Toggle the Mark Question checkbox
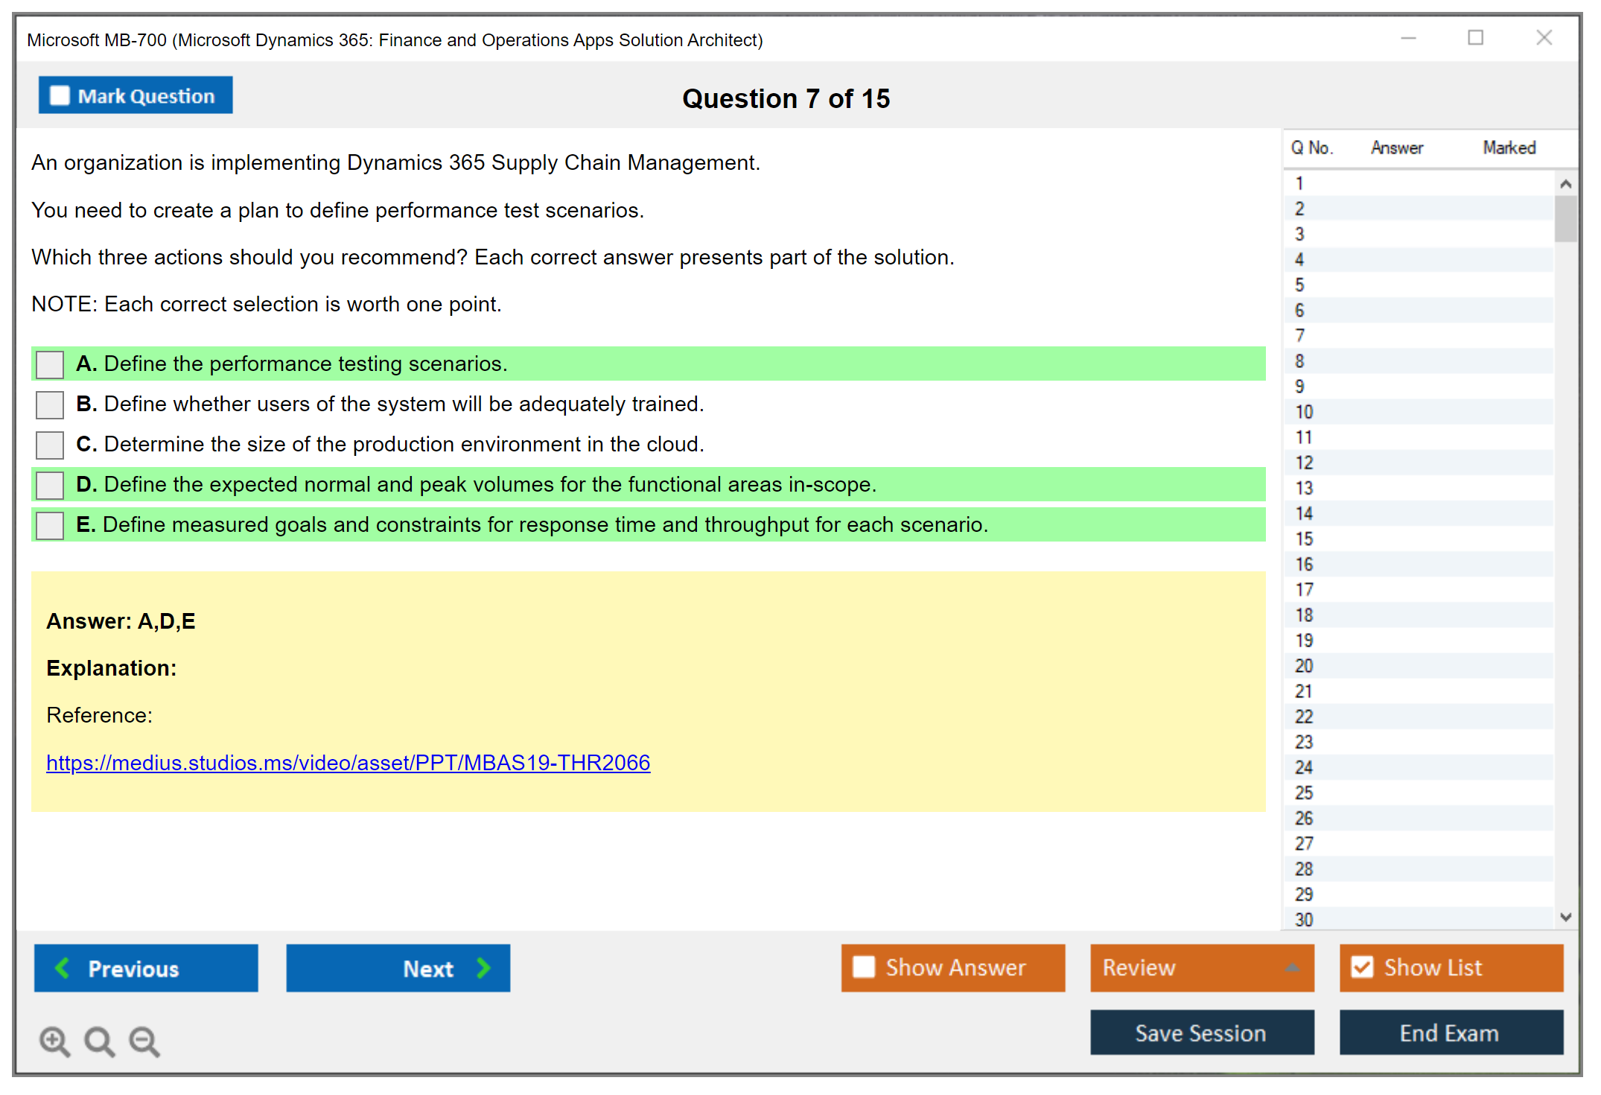This screenshot has height=1095, width=1601. click(x=60, y=95)
